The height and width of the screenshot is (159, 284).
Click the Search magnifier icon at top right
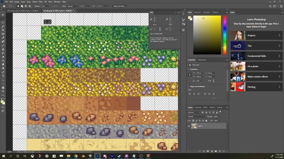pos(270,6)
